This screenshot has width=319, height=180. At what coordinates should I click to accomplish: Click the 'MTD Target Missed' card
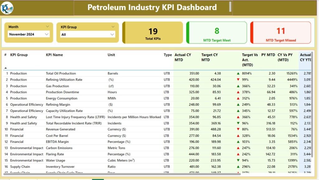(x=280, y=32)
